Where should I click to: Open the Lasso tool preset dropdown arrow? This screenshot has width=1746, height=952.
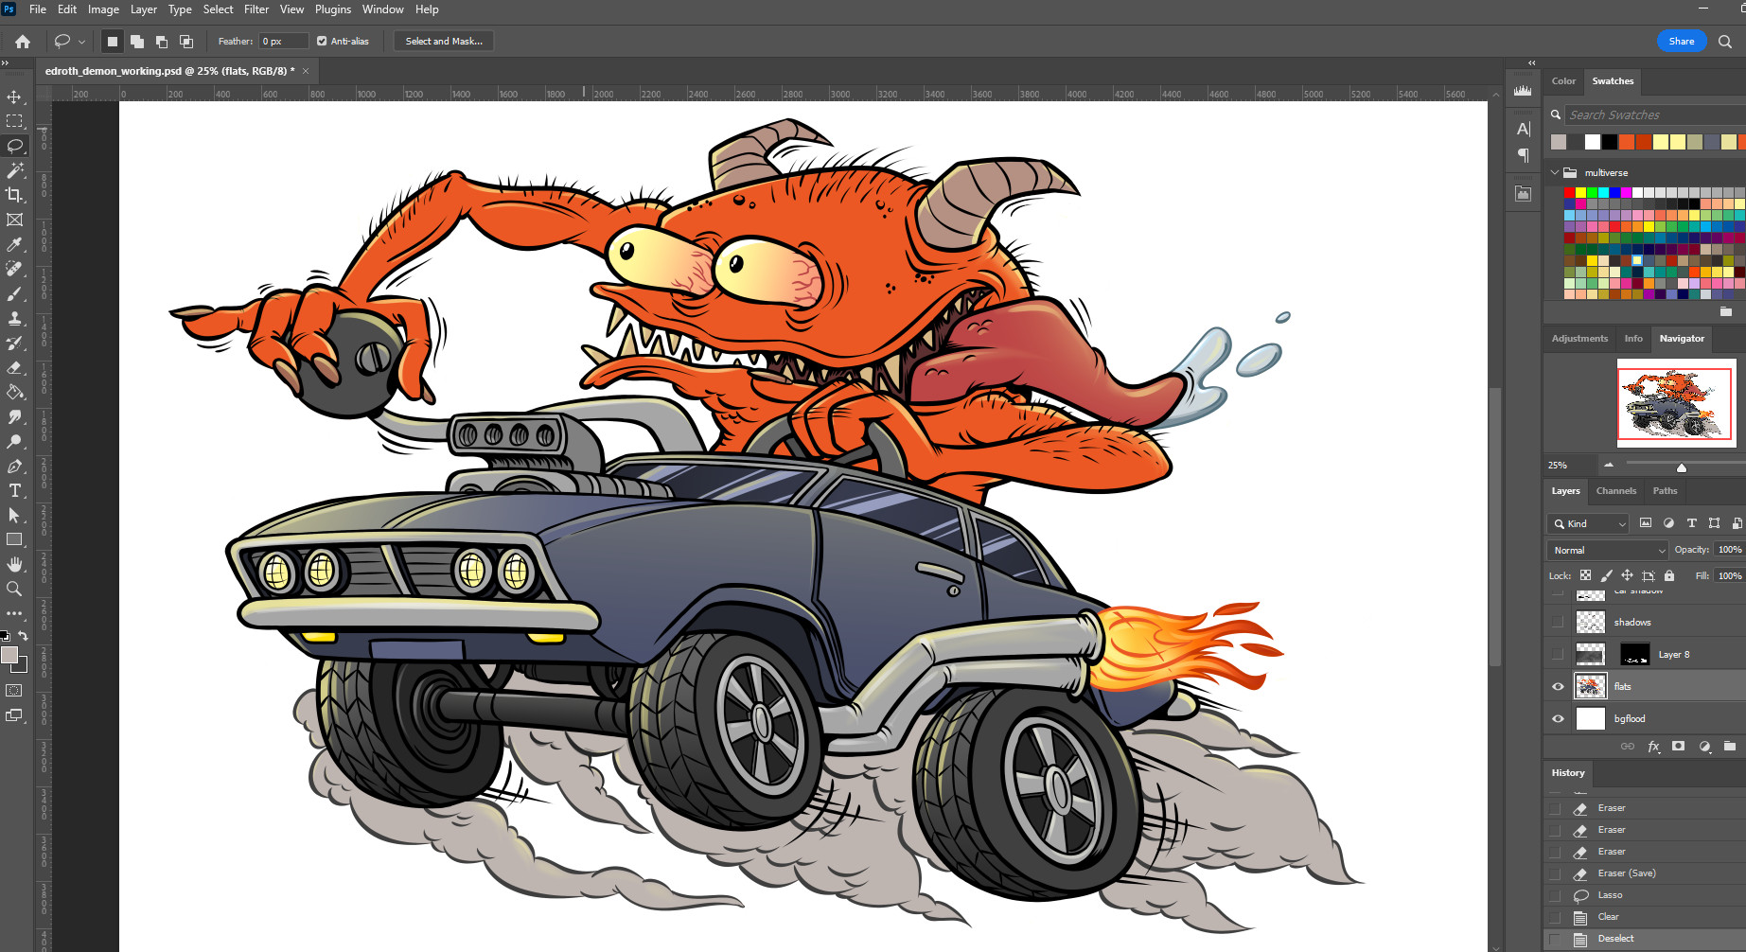click(81, 42)
